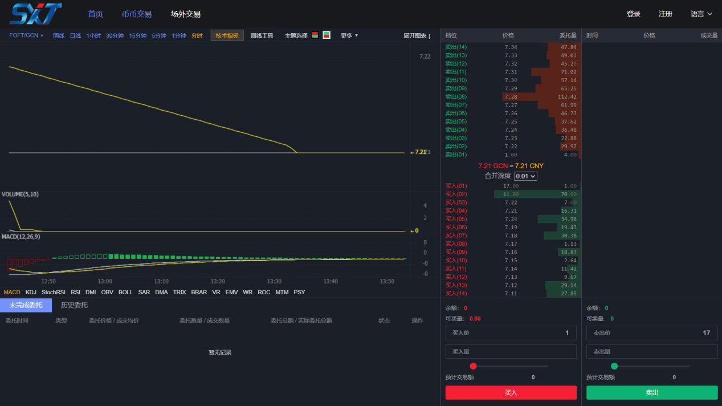The image size is (722, 406).
Task: Select the KDJ indicator tab
Action: click(x=31, y=293)
